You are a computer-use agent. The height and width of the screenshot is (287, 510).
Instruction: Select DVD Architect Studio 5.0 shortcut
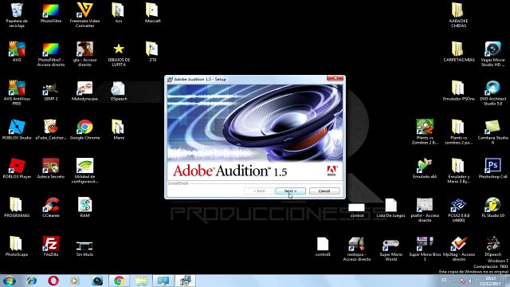tap(492, 92)
